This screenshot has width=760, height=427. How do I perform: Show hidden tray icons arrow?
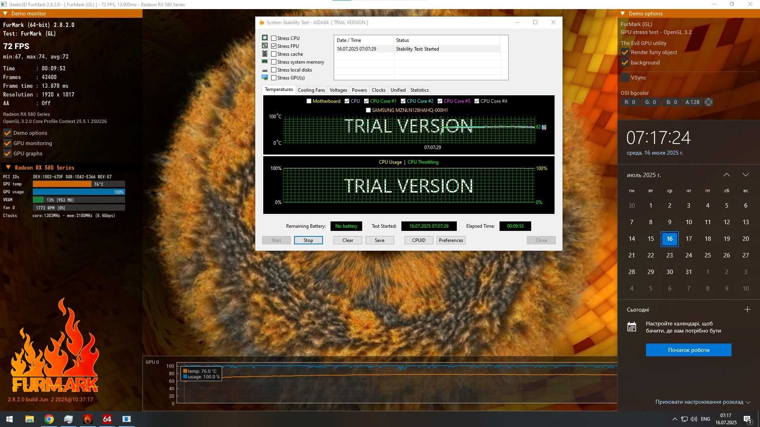674,419
